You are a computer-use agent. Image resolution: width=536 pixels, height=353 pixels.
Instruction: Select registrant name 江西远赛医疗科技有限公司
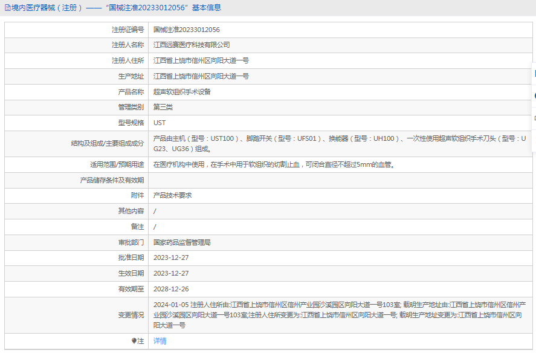click(x=192, y=45)
